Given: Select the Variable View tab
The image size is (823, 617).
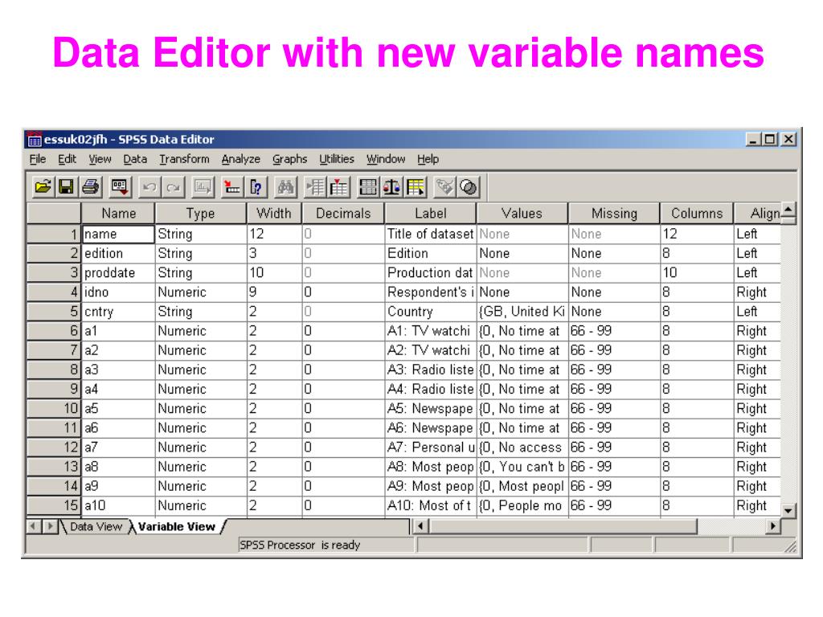Looking at the screenshot, I should pos(176,526).
